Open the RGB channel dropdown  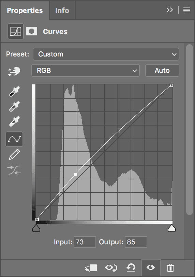[86, 70]
